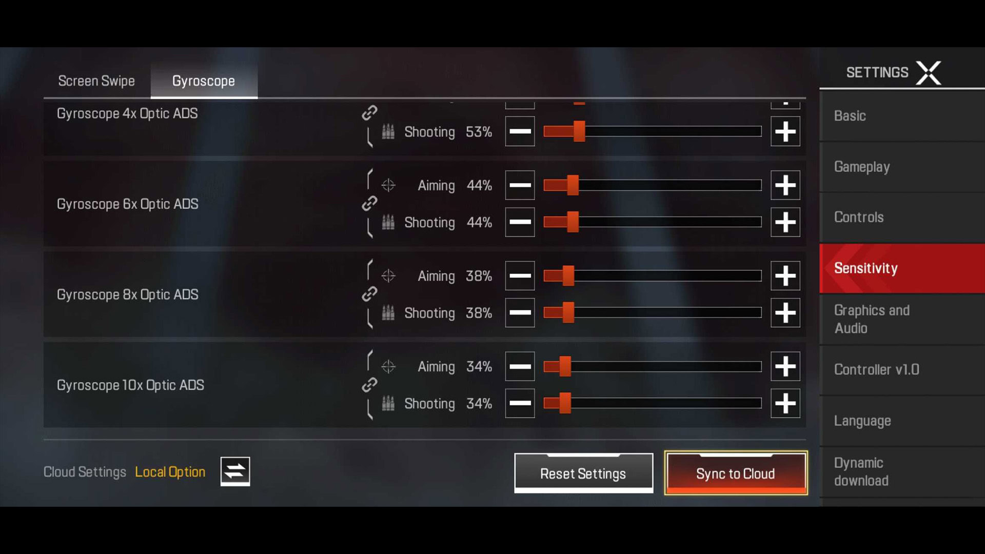Click the link/chain icon for 8x Optic ADS

[x=369, y=294]
